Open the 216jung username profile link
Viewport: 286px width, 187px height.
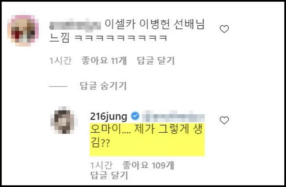pyautogui.click(x=109, y=116)
